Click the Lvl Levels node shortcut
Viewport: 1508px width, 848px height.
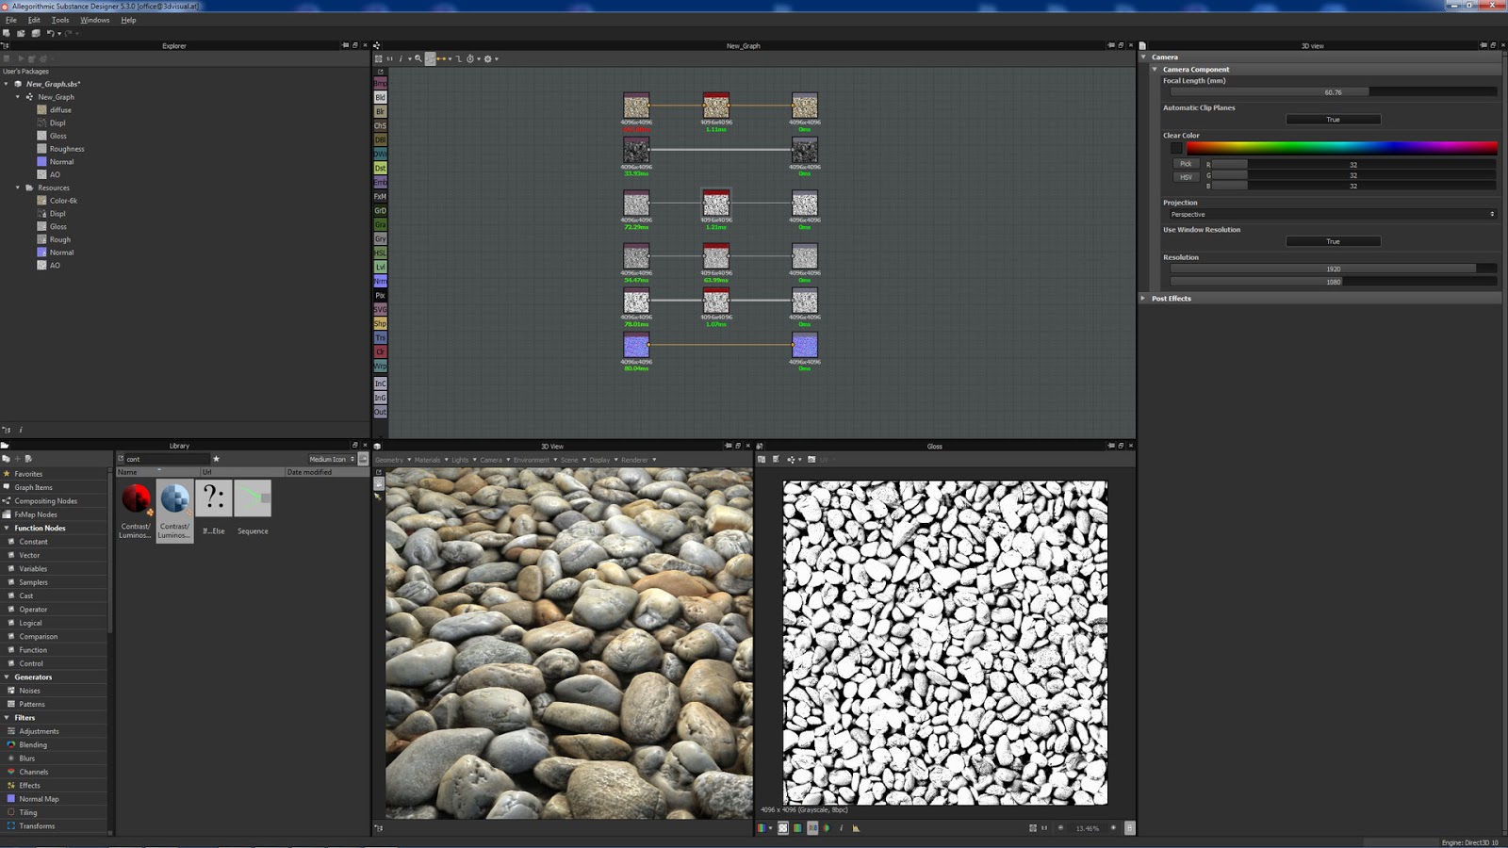coord(380,267)
